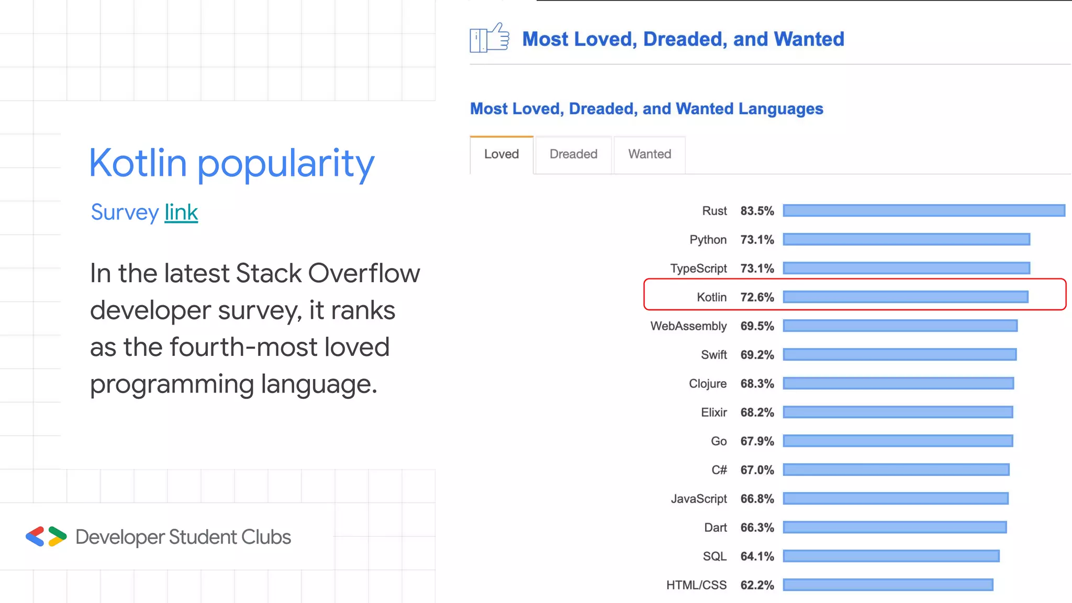The height and width of the screenshot is (603, 1072).
Task: Click the Python 73.1% bar
Action: pyautogui.click(x=907, y=239)
